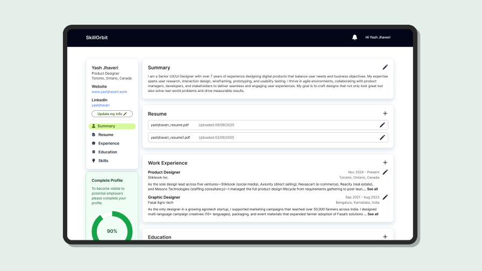Edit the Summary section pencil icon
The image size is (482, 271).
tap(385, 67)
